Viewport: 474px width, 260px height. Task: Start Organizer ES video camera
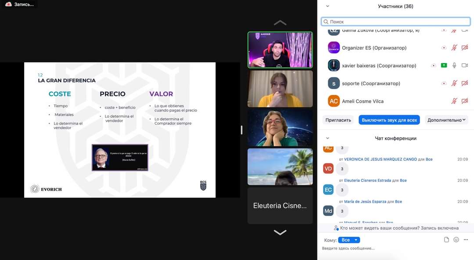tap(465, 47)
